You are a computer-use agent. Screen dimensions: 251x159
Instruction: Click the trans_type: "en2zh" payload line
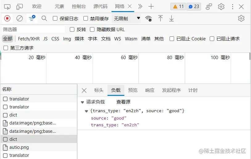(x=115, y=125)
